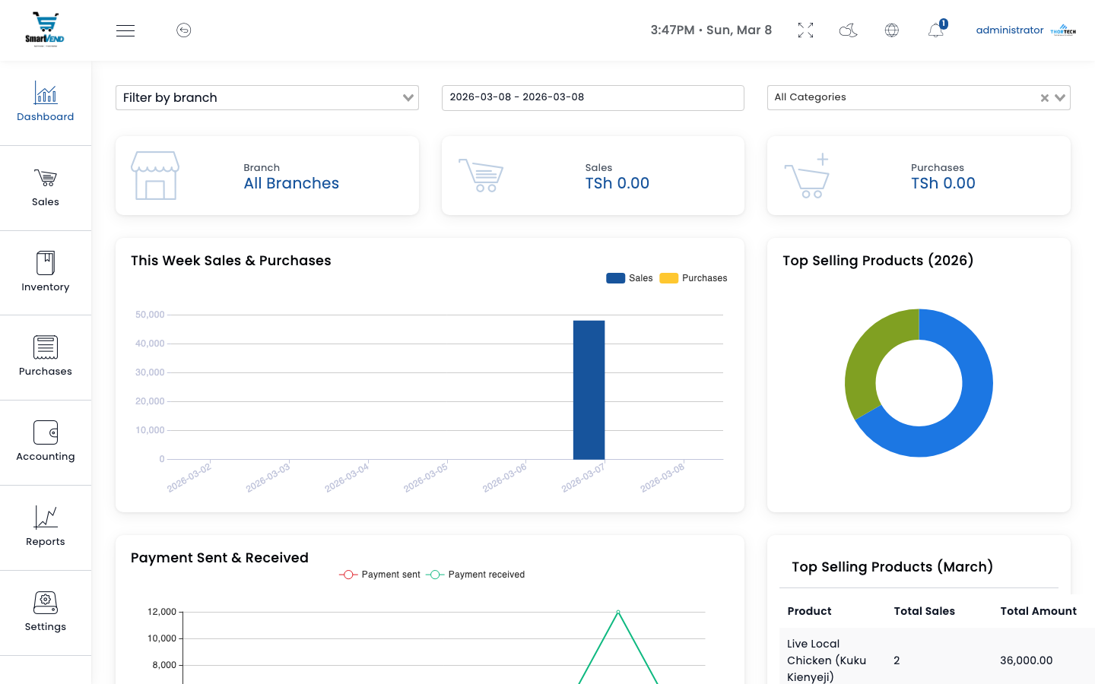Click the "TSh 0.00" value in the Sales card

(617, 184)
